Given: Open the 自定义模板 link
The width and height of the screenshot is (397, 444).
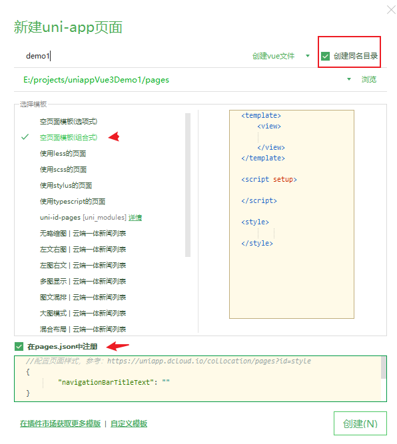Looking at the screenshot, I should [129, 423].
